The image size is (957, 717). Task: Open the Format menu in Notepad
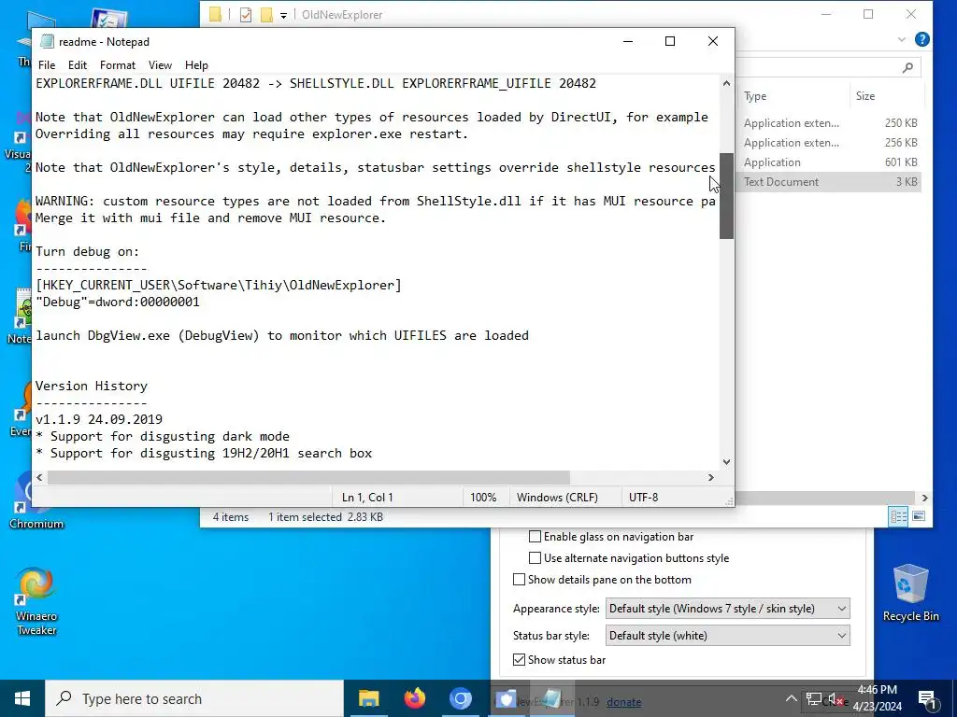tap(118, 65)
